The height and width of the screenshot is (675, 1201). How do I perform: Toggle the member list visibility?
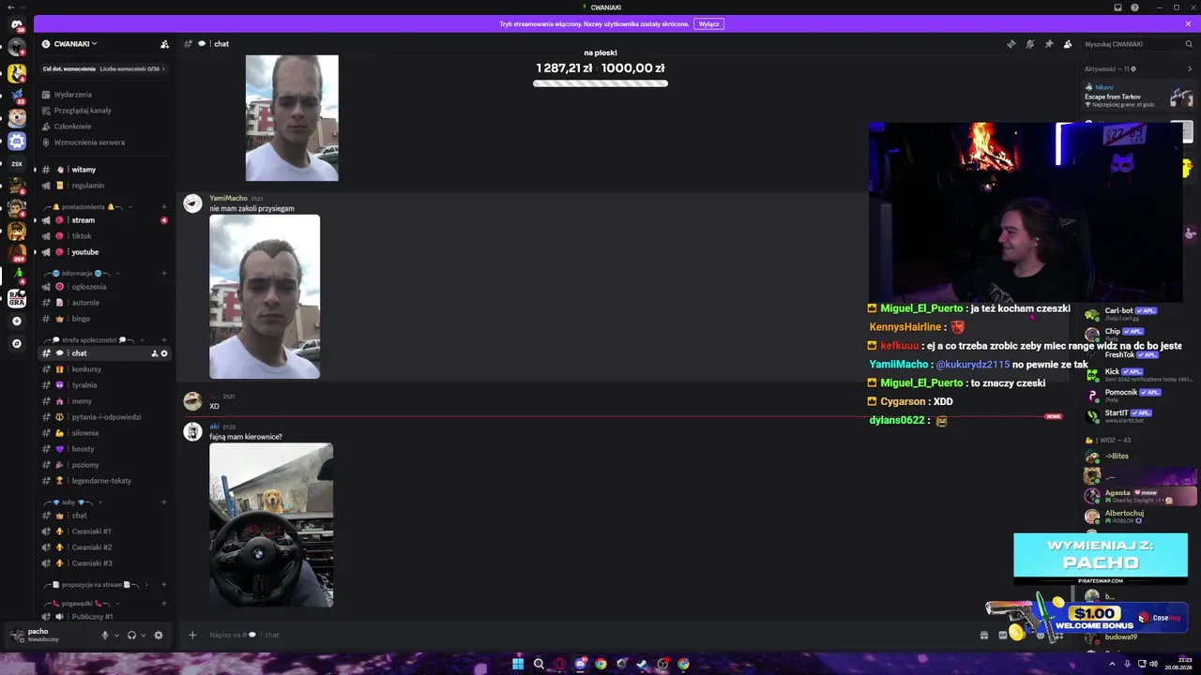(1068, 44)
